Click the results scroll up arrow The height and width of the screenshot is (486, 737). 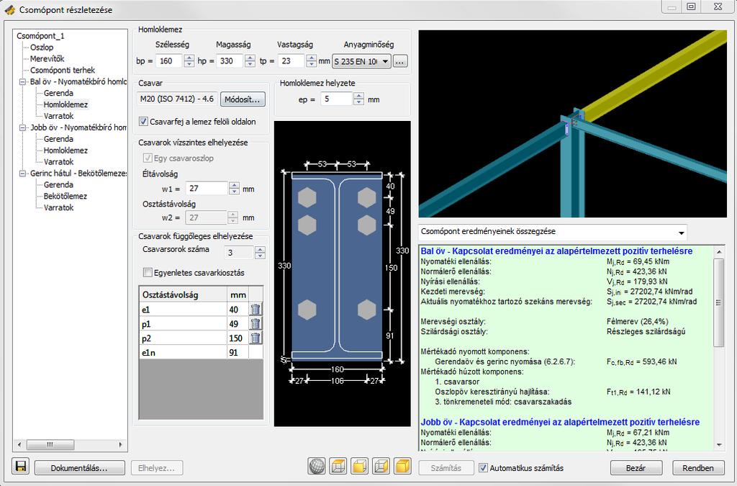coord(719,252)
